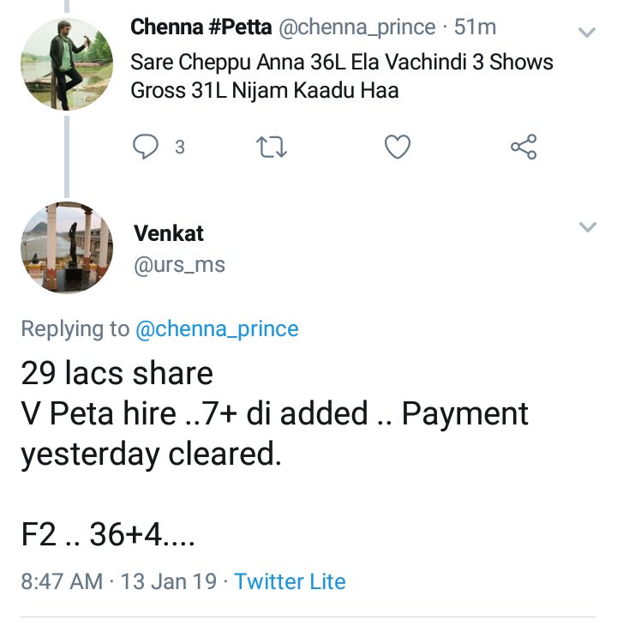Open Venkat's profile picture

(x=67, y=248)
